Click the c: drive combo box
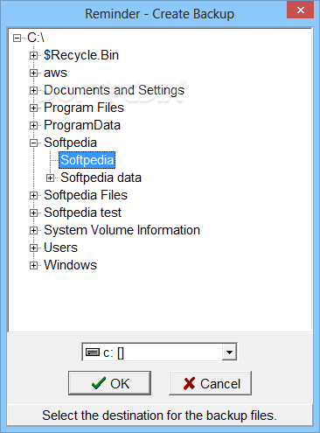The height and width of the screenshot is (433, 320). [159, 353]
